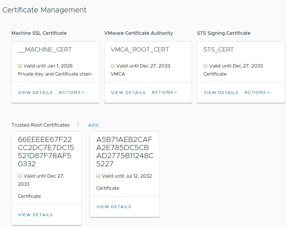
Task: Click 'Certificate' label in STS_CERT card
Action: click(215, 74)
